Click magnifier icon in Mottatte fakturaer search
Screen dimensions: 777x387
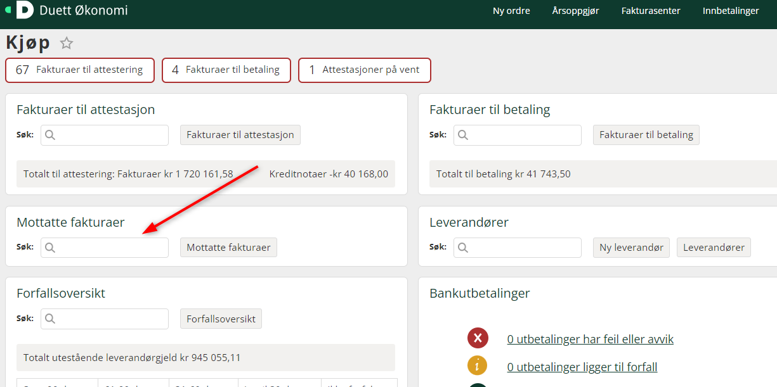point(50,248)
